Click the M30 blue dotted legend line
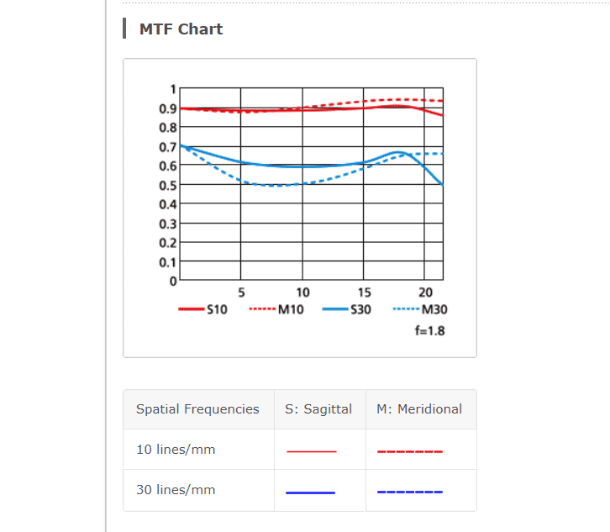Image resolution: width=610 pixels, height=532 pixels. [x=407, y=309]
